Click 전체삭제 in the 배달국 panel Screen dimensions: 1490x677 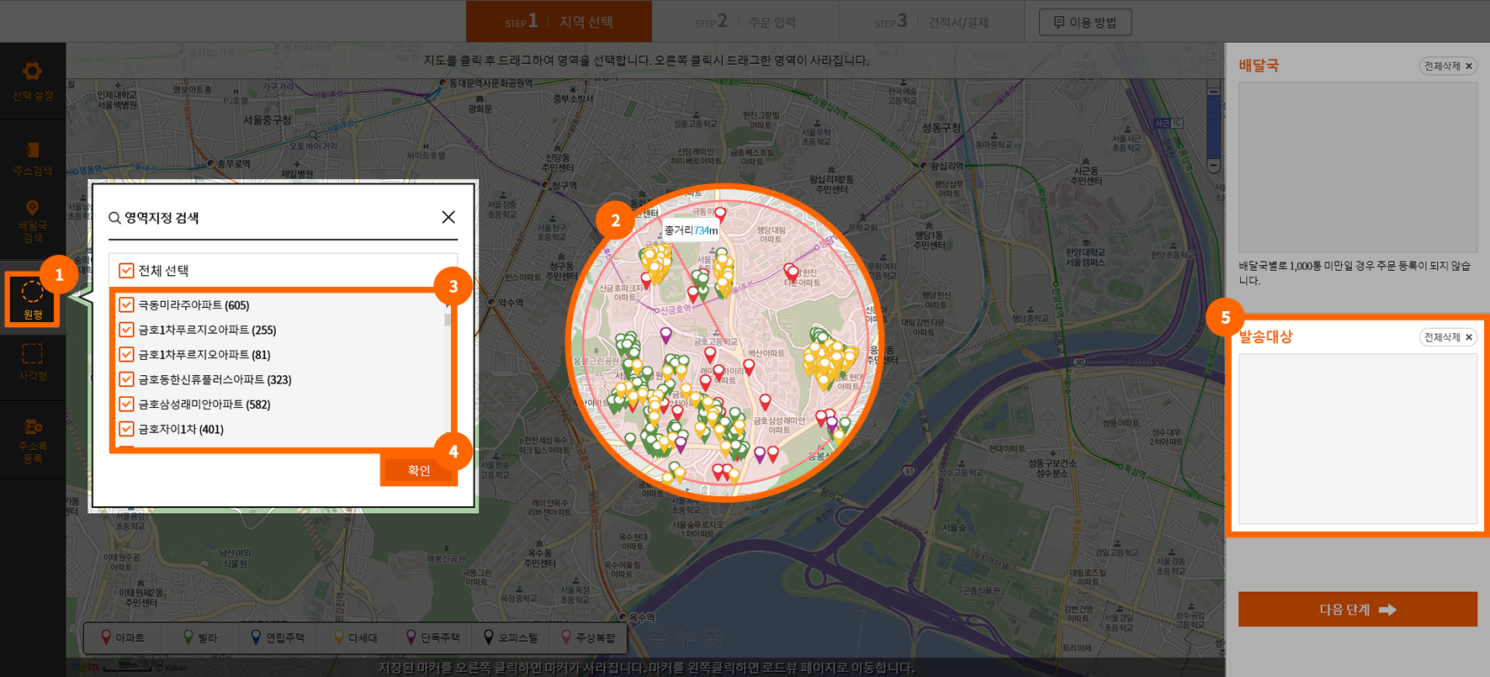[1447, 66]
